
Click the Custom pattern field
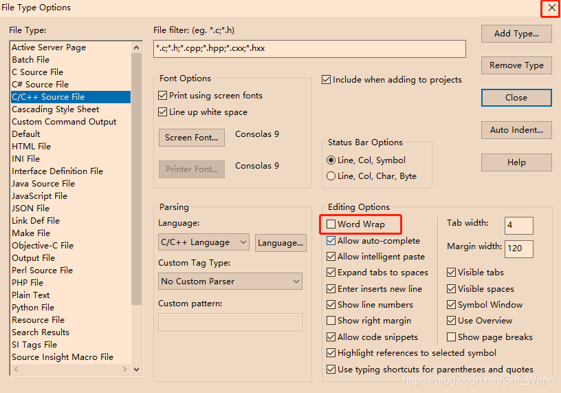point(230,322)
